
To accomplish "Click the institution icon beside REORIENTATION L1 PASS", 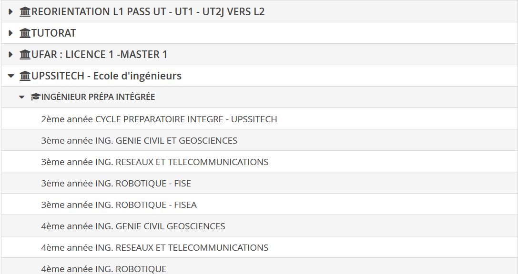I will click(25, 12).
